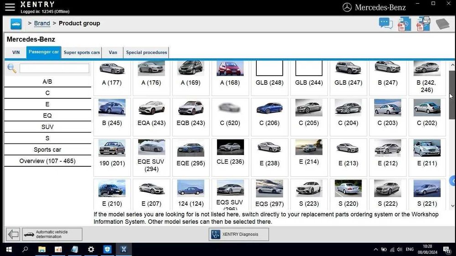This screenshot has height=256, width=456.
Task: Filter by S class category
Action: (x=47, y=138)
